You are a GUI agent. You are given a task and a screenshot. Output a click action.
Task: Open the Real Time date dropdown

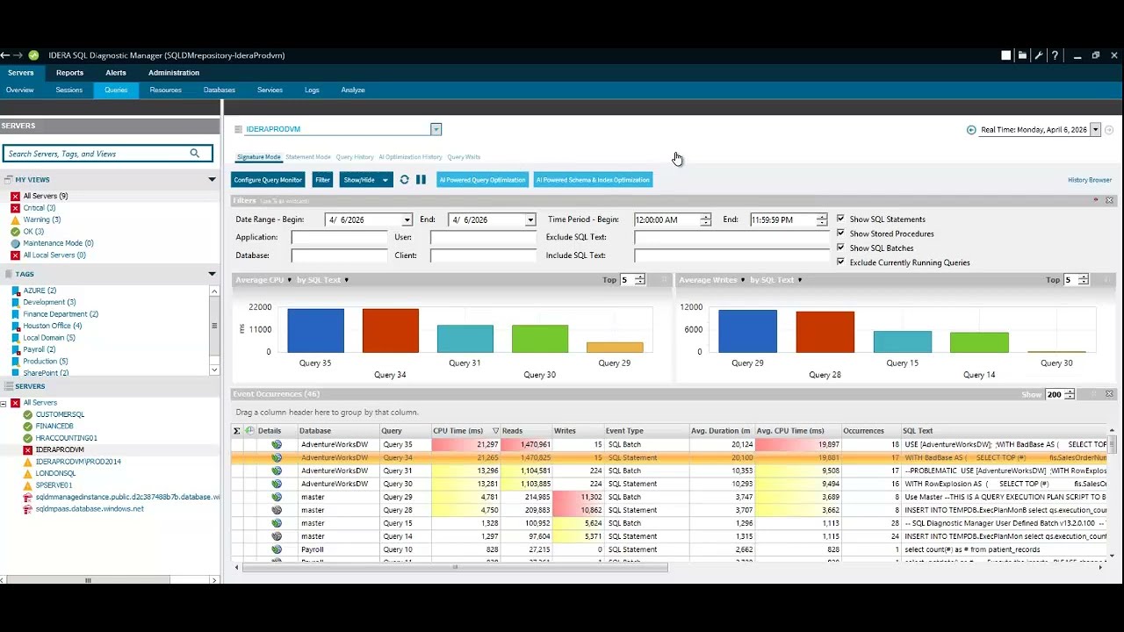tap(1095, 130)
